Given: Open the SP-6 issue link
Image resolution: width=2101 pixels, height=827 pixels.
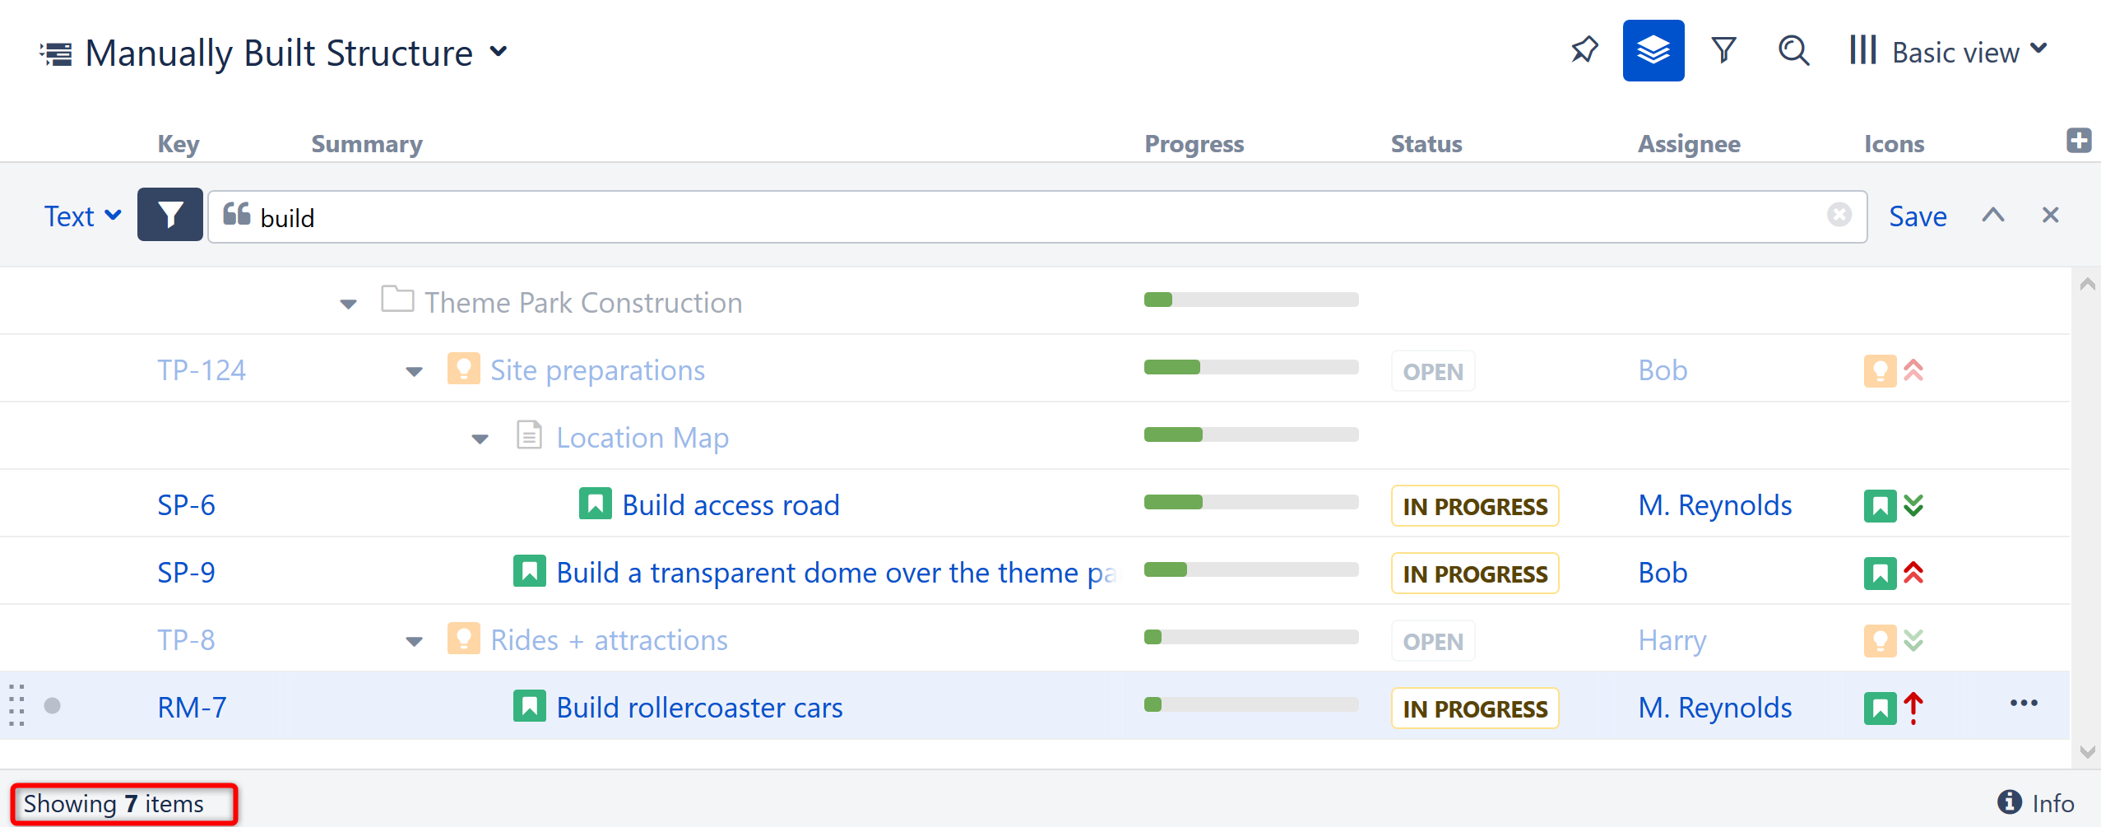Looking at the screenshot, I should tap(186, 505).
